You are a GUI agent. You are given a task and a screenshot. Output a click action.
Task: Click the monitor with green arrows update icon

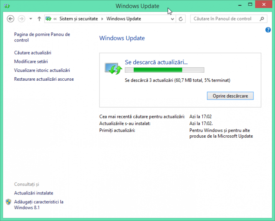tap(113, 68)
